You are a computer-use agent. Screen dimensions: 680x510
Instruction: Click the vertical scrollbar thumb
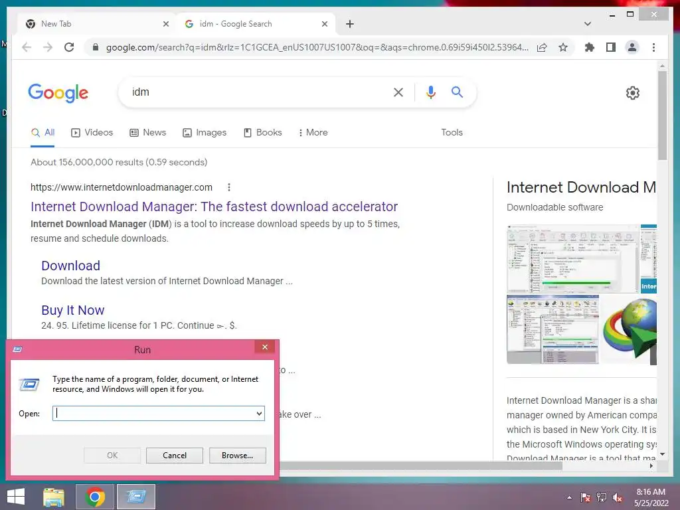coord(662,116)
